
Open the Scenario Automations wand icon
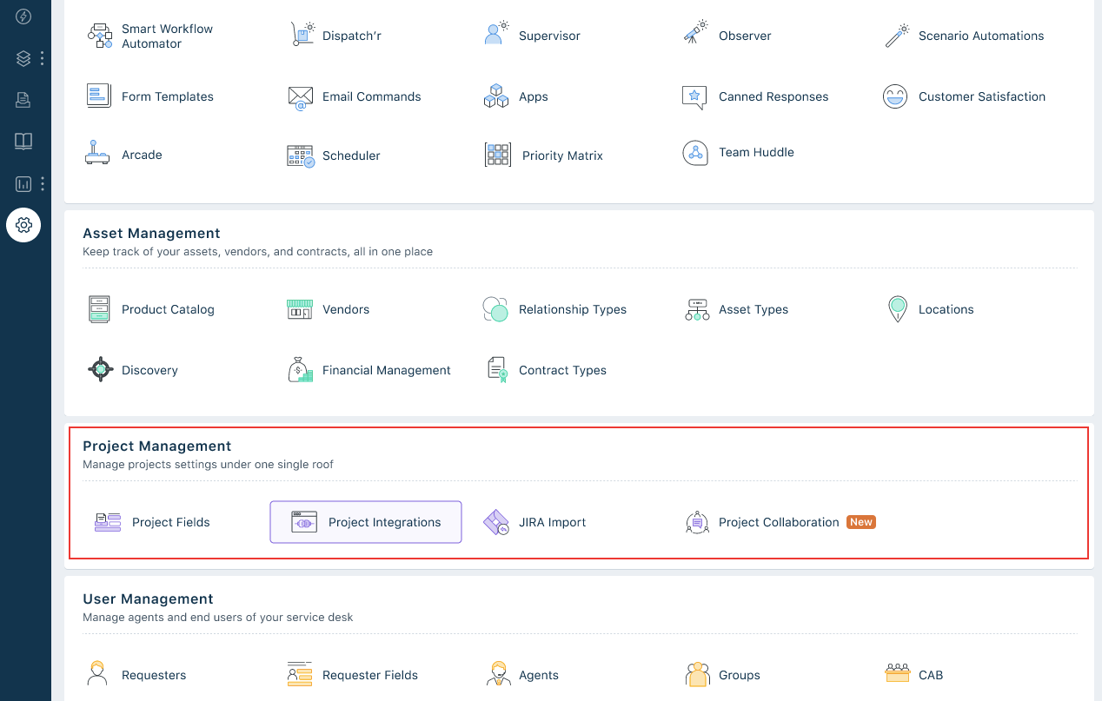point(896,36)
